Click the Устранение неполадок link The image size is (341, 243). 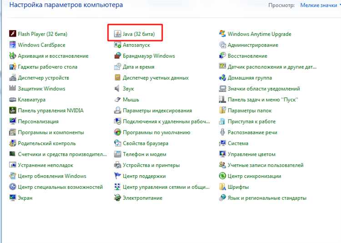[x=45, y=165]
